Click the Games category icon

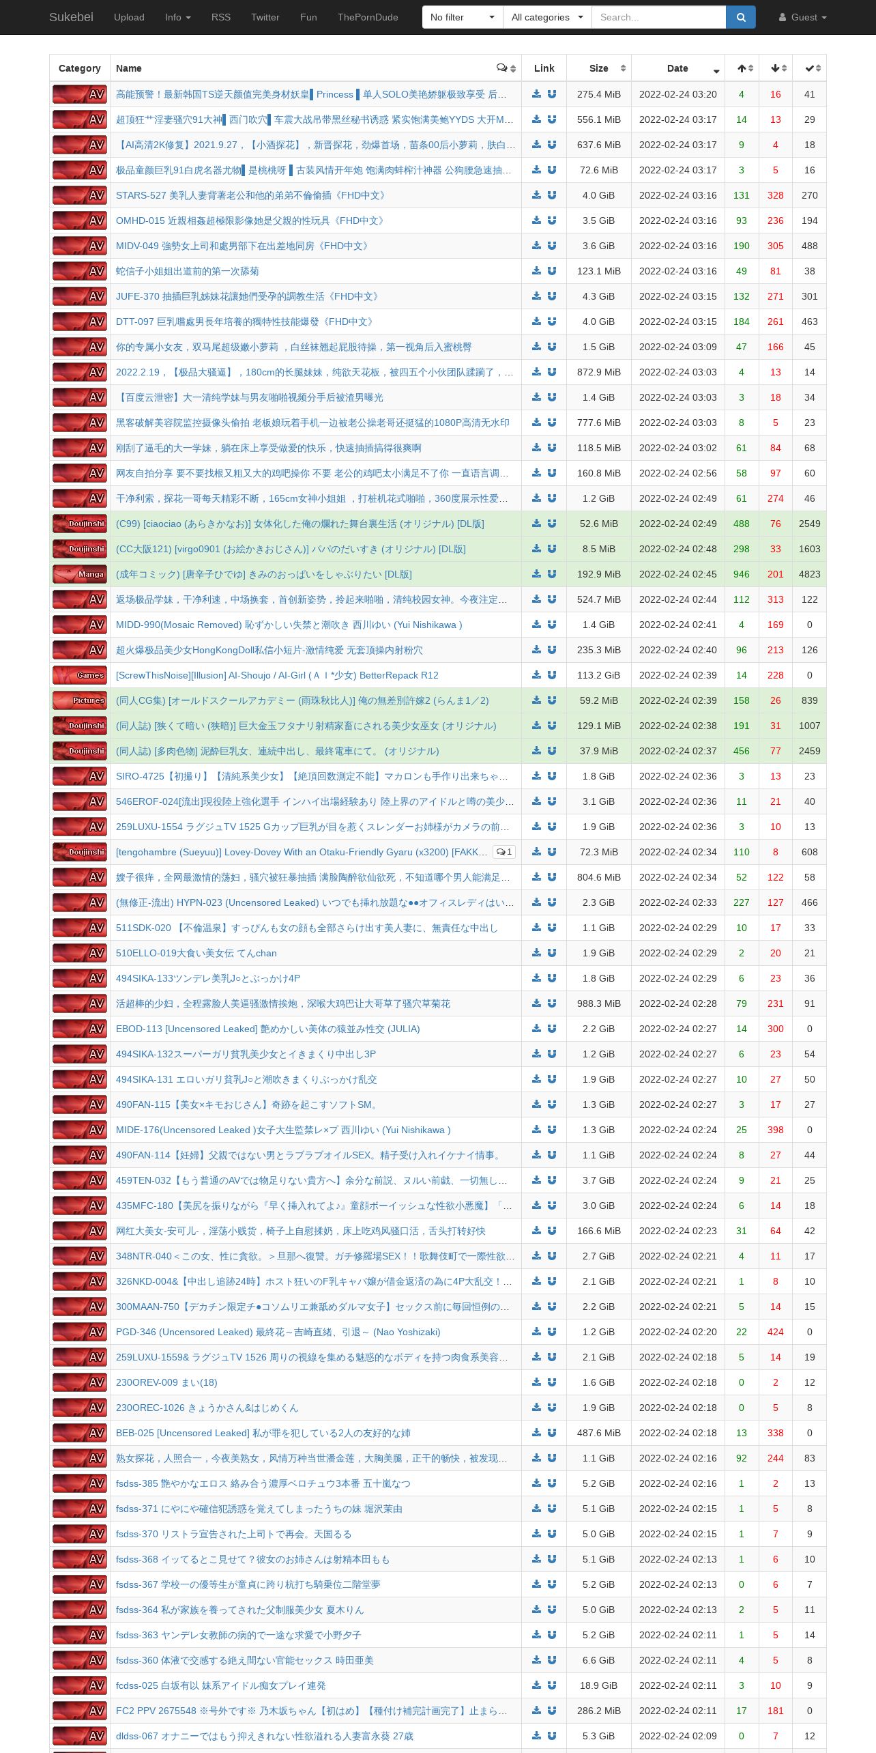coord(80,675)
